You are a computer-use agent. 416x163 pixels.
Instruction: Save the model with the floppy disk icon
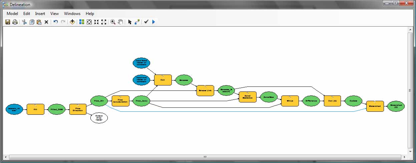(x=8, y=22)
